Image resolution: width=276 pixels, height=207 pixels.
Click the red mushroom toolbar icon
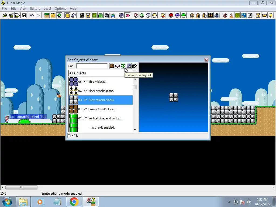point(136,15)
